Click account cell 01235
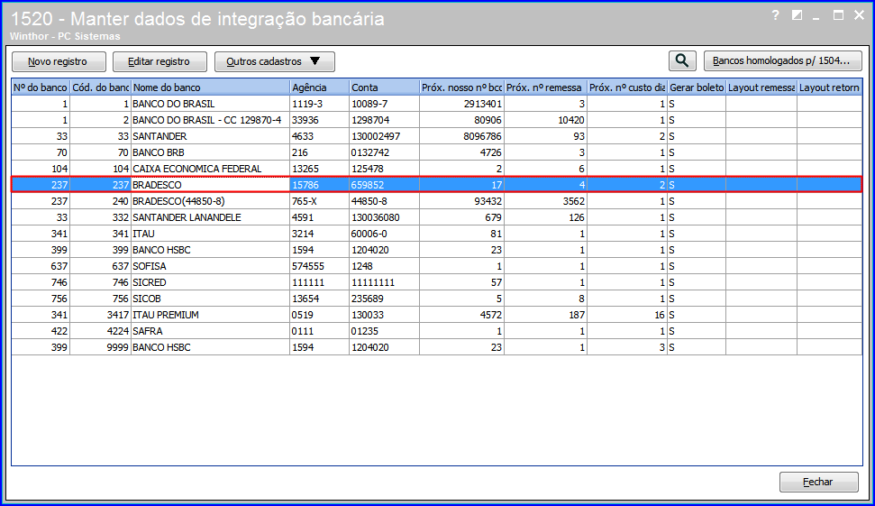 [x=384, y=331]
